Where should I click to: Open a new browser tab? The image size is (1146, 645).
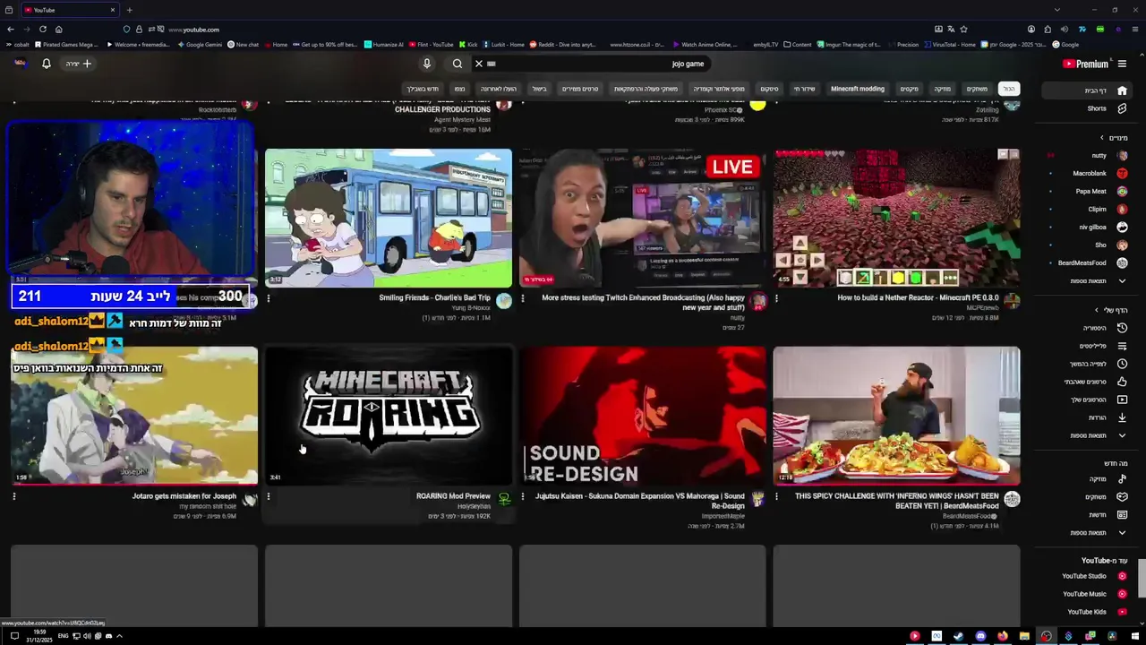click(x=129, y=10)
